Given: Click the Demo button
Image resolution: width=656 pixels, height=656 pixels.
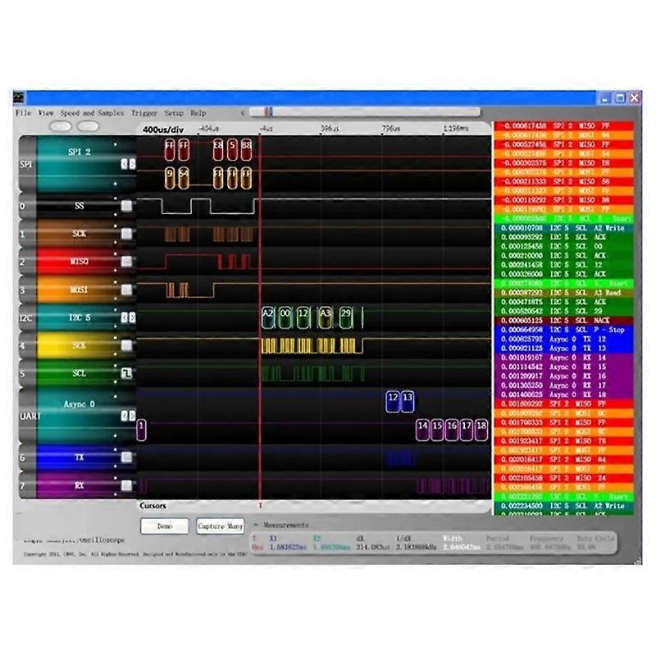Looking at the screenshot, I should coord(164,526).
